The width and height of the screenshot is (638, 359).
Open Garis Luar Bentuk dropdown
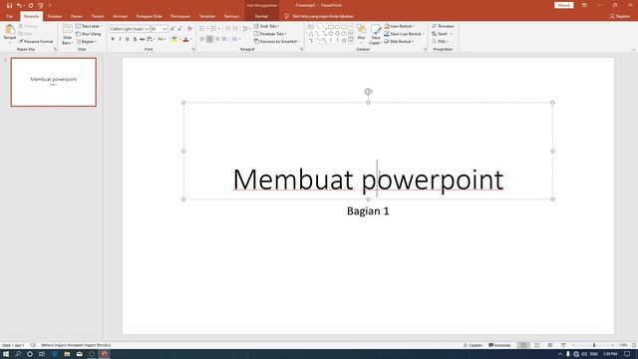404,34
